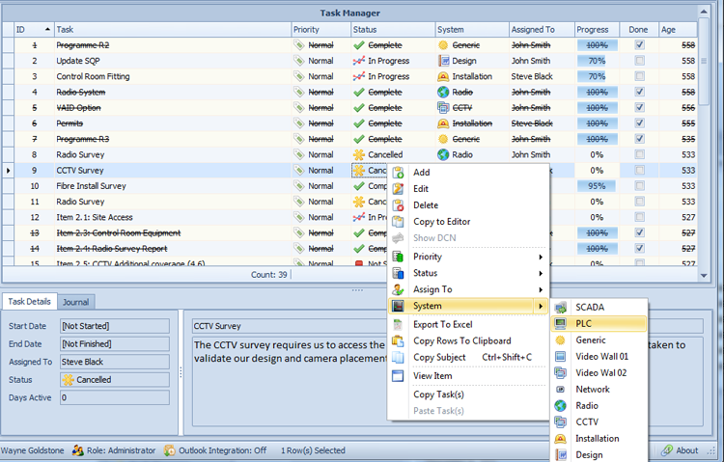The image size is (724, 462).
Task: Click the PLC monitor icon in submenu
Action: pyautogui.click(x=561, y=323)
